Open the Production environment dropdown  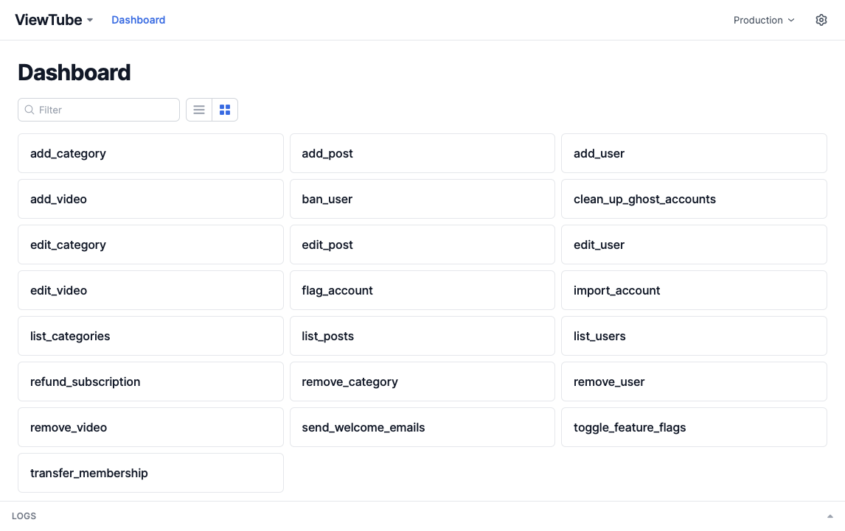[x=764, y=20]
